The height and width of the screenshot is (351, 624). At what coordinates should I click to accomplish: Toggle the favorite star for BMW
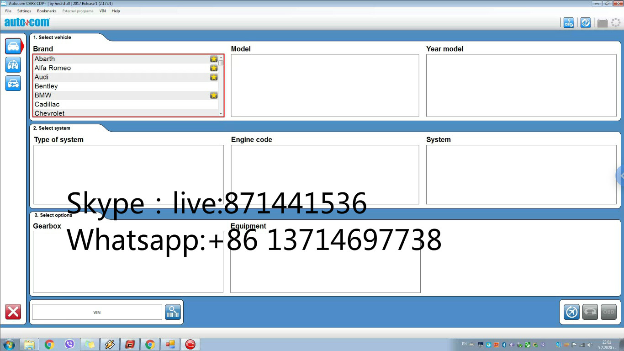click(214, 96)
